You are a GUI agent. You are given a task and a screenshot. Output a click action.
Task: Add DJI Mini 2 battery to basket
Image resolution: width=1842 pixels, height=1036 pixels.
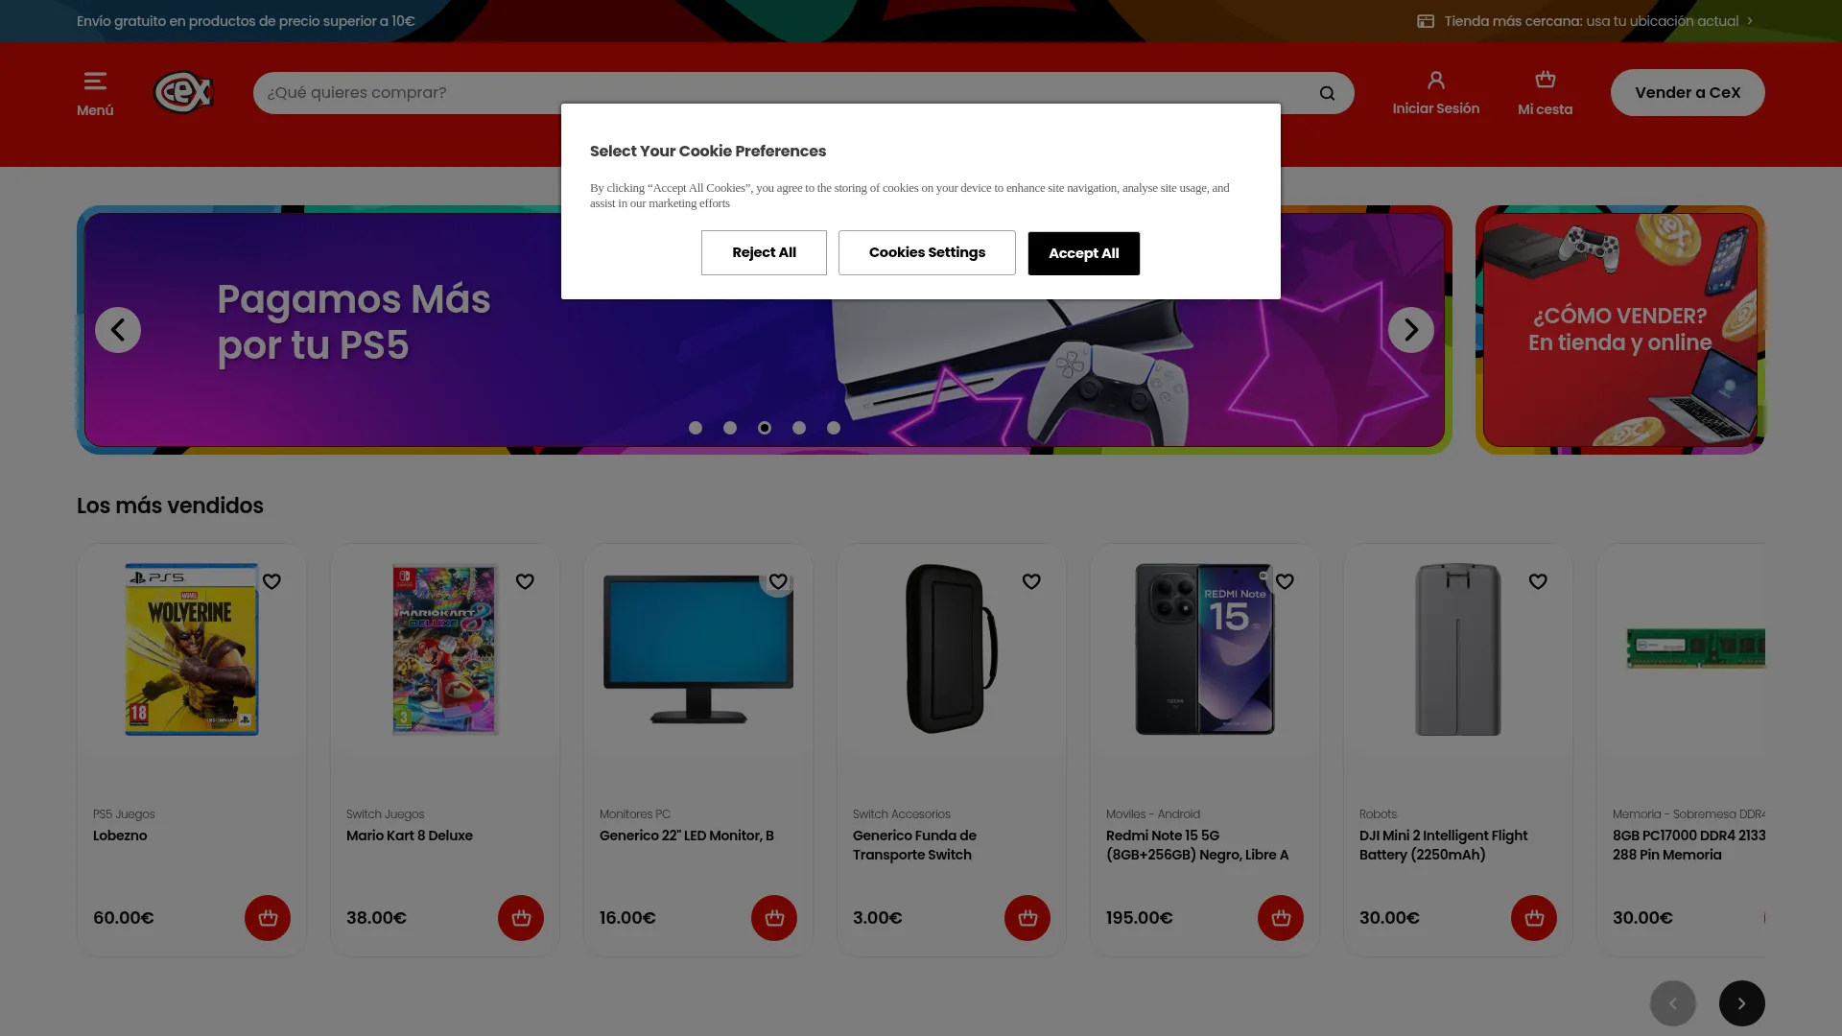1534,918
